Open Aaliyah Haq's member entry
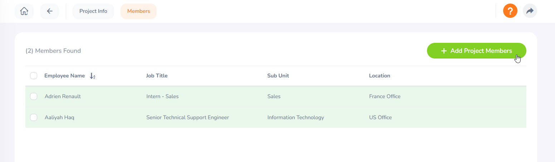Viewport: 555px width, 162px height. (59, 117)
